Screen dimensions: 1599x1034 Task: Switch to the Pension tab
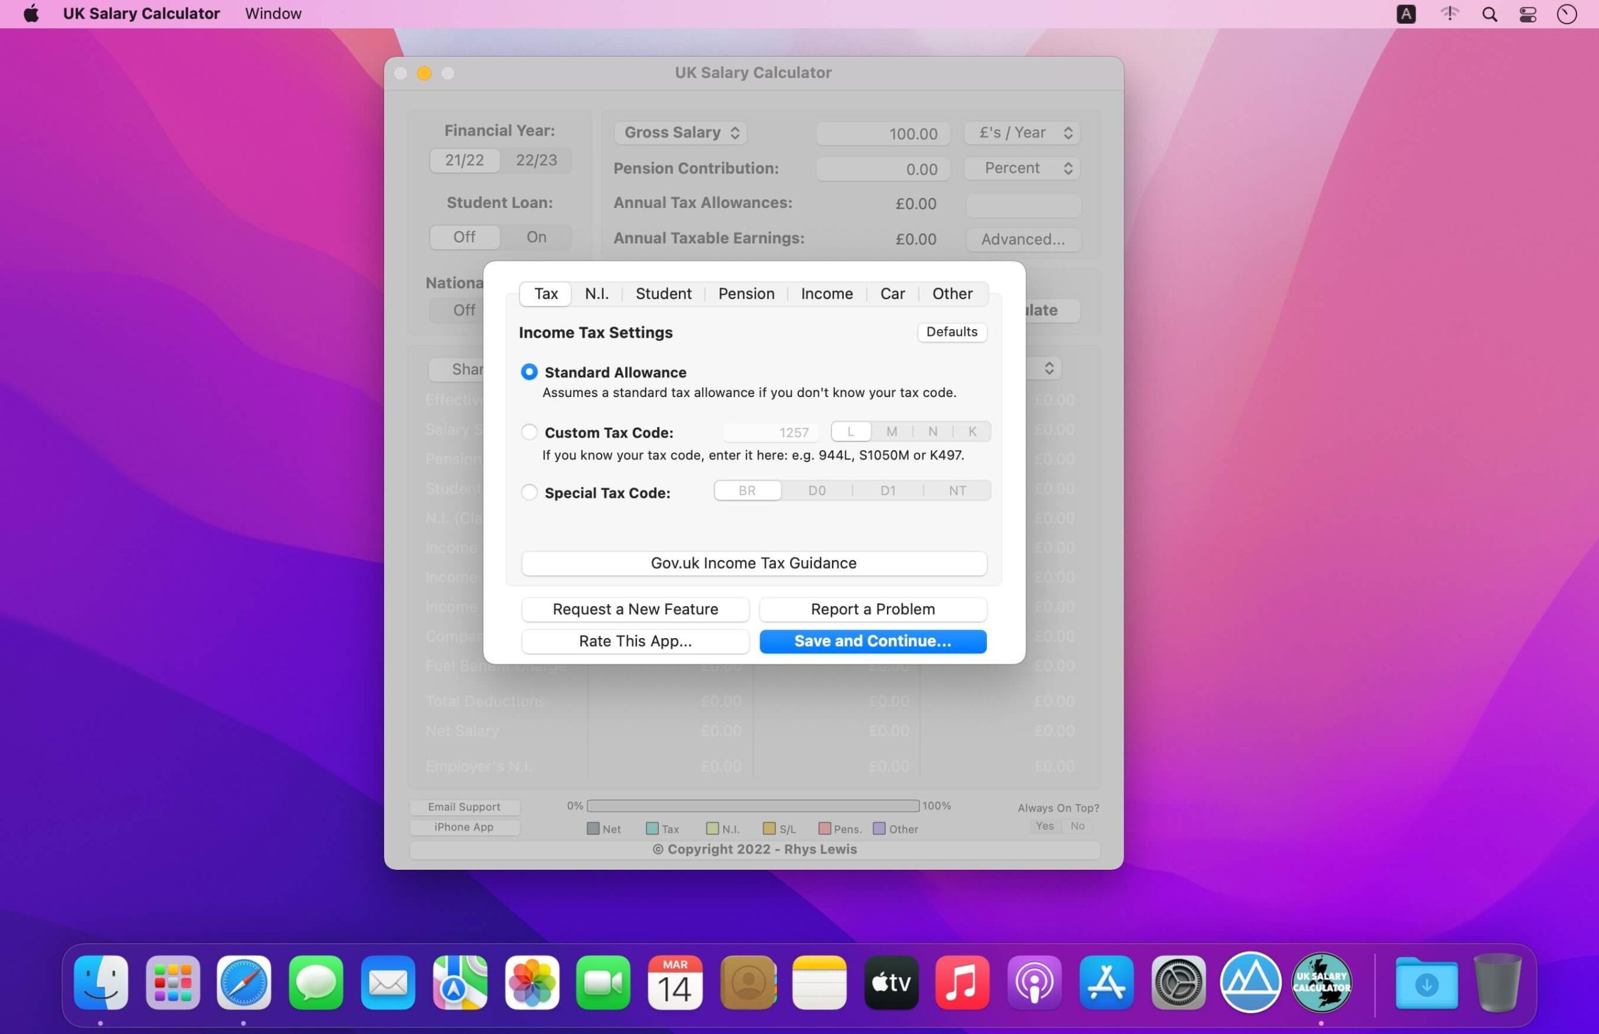pos(746,293)
